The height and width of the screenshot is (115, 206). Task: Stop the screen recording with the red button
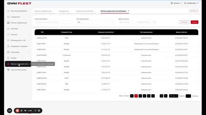click(17, 111)
